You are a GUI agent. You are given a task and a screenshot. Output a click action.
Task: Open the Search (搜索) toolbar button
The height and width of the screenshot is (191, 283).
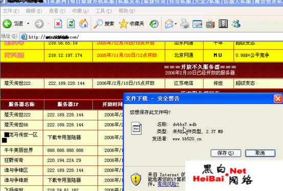tap(104, 23)
